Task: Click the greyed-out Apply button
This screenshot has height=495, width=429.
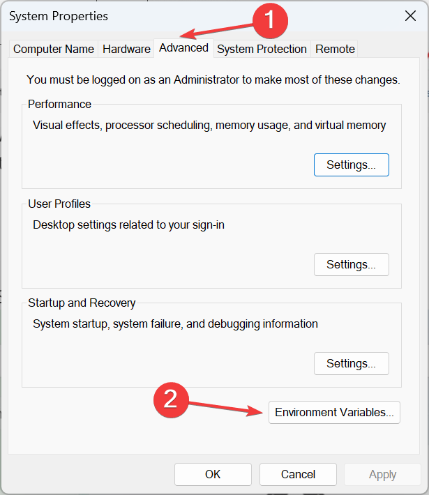Action: [382, 475]
